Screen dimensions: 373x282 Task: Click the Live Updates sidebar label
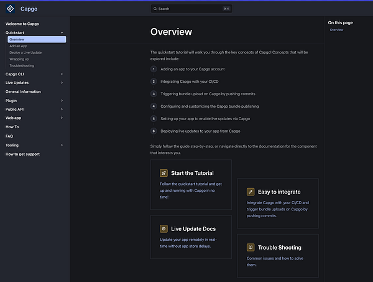tap(17, 83)
